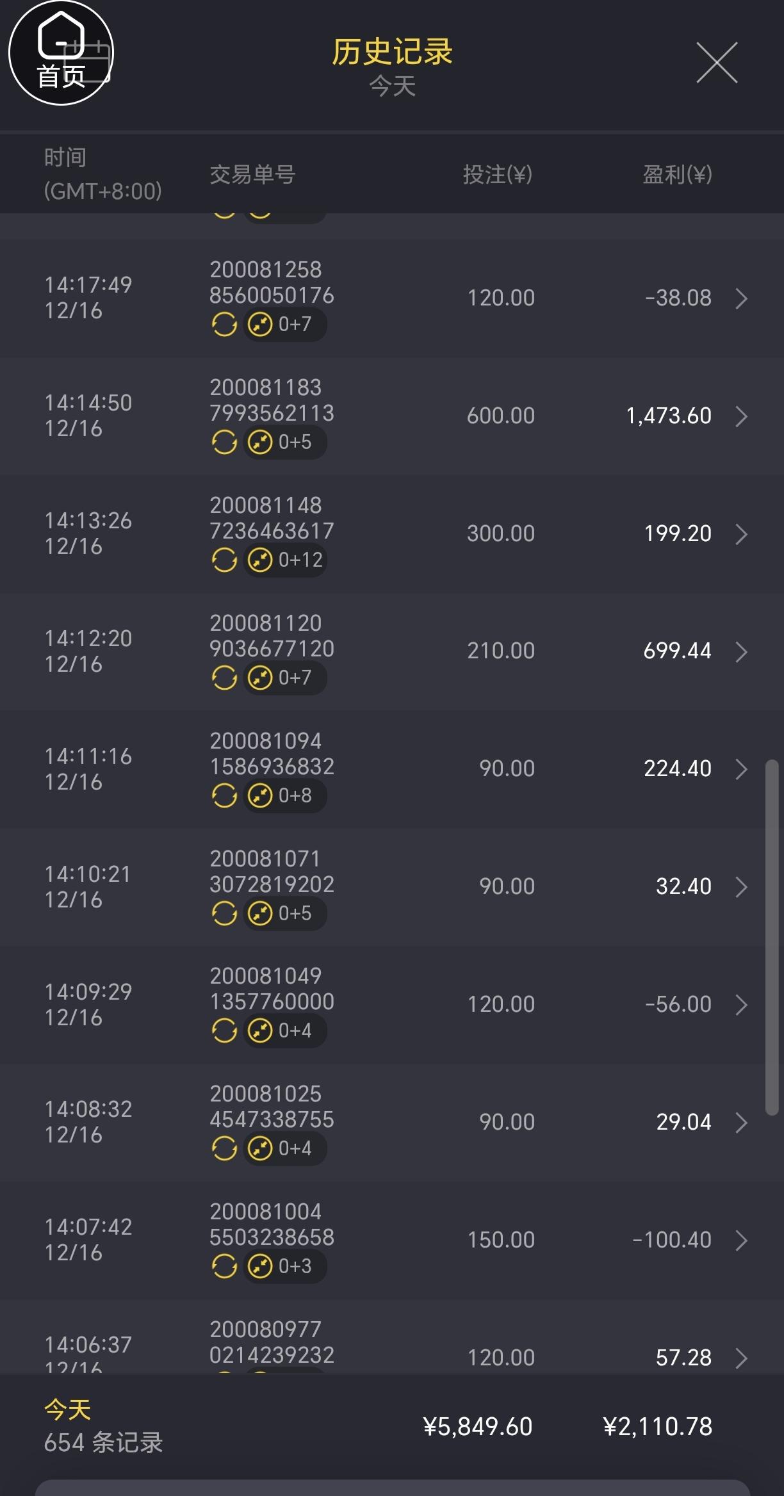
Task: Close the 历史记录 history panel
Action: pyautogui.click(x=717, y=63)
